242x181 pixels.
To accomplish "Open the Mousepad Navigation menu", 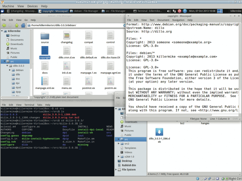I will (x=178, y=20).
